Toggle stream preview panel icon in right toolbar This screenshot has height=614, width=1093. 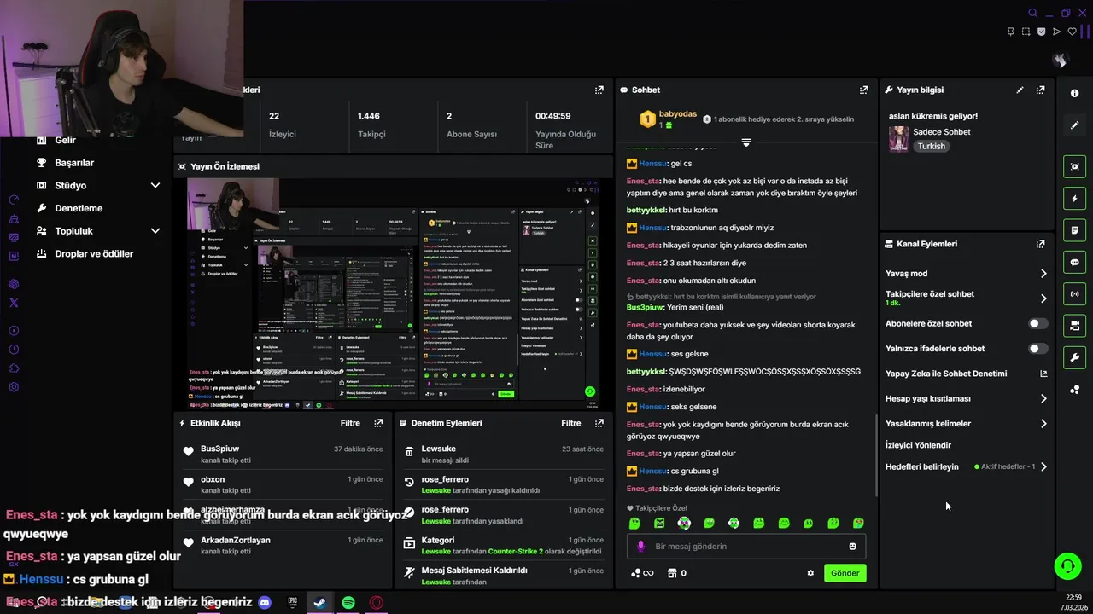coord(1074,166)
